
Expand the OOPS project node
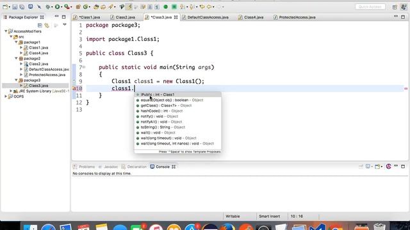click(6, 96)
